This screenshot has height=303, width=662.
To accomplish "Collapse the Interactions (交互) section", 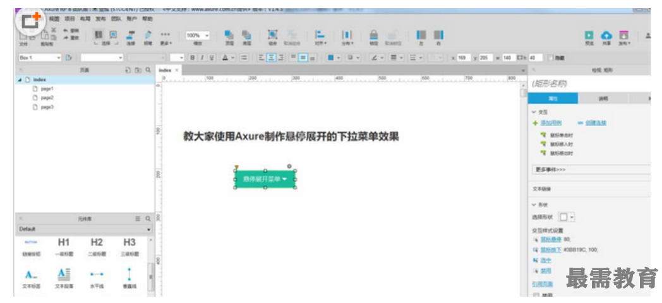I will point(534,112).
